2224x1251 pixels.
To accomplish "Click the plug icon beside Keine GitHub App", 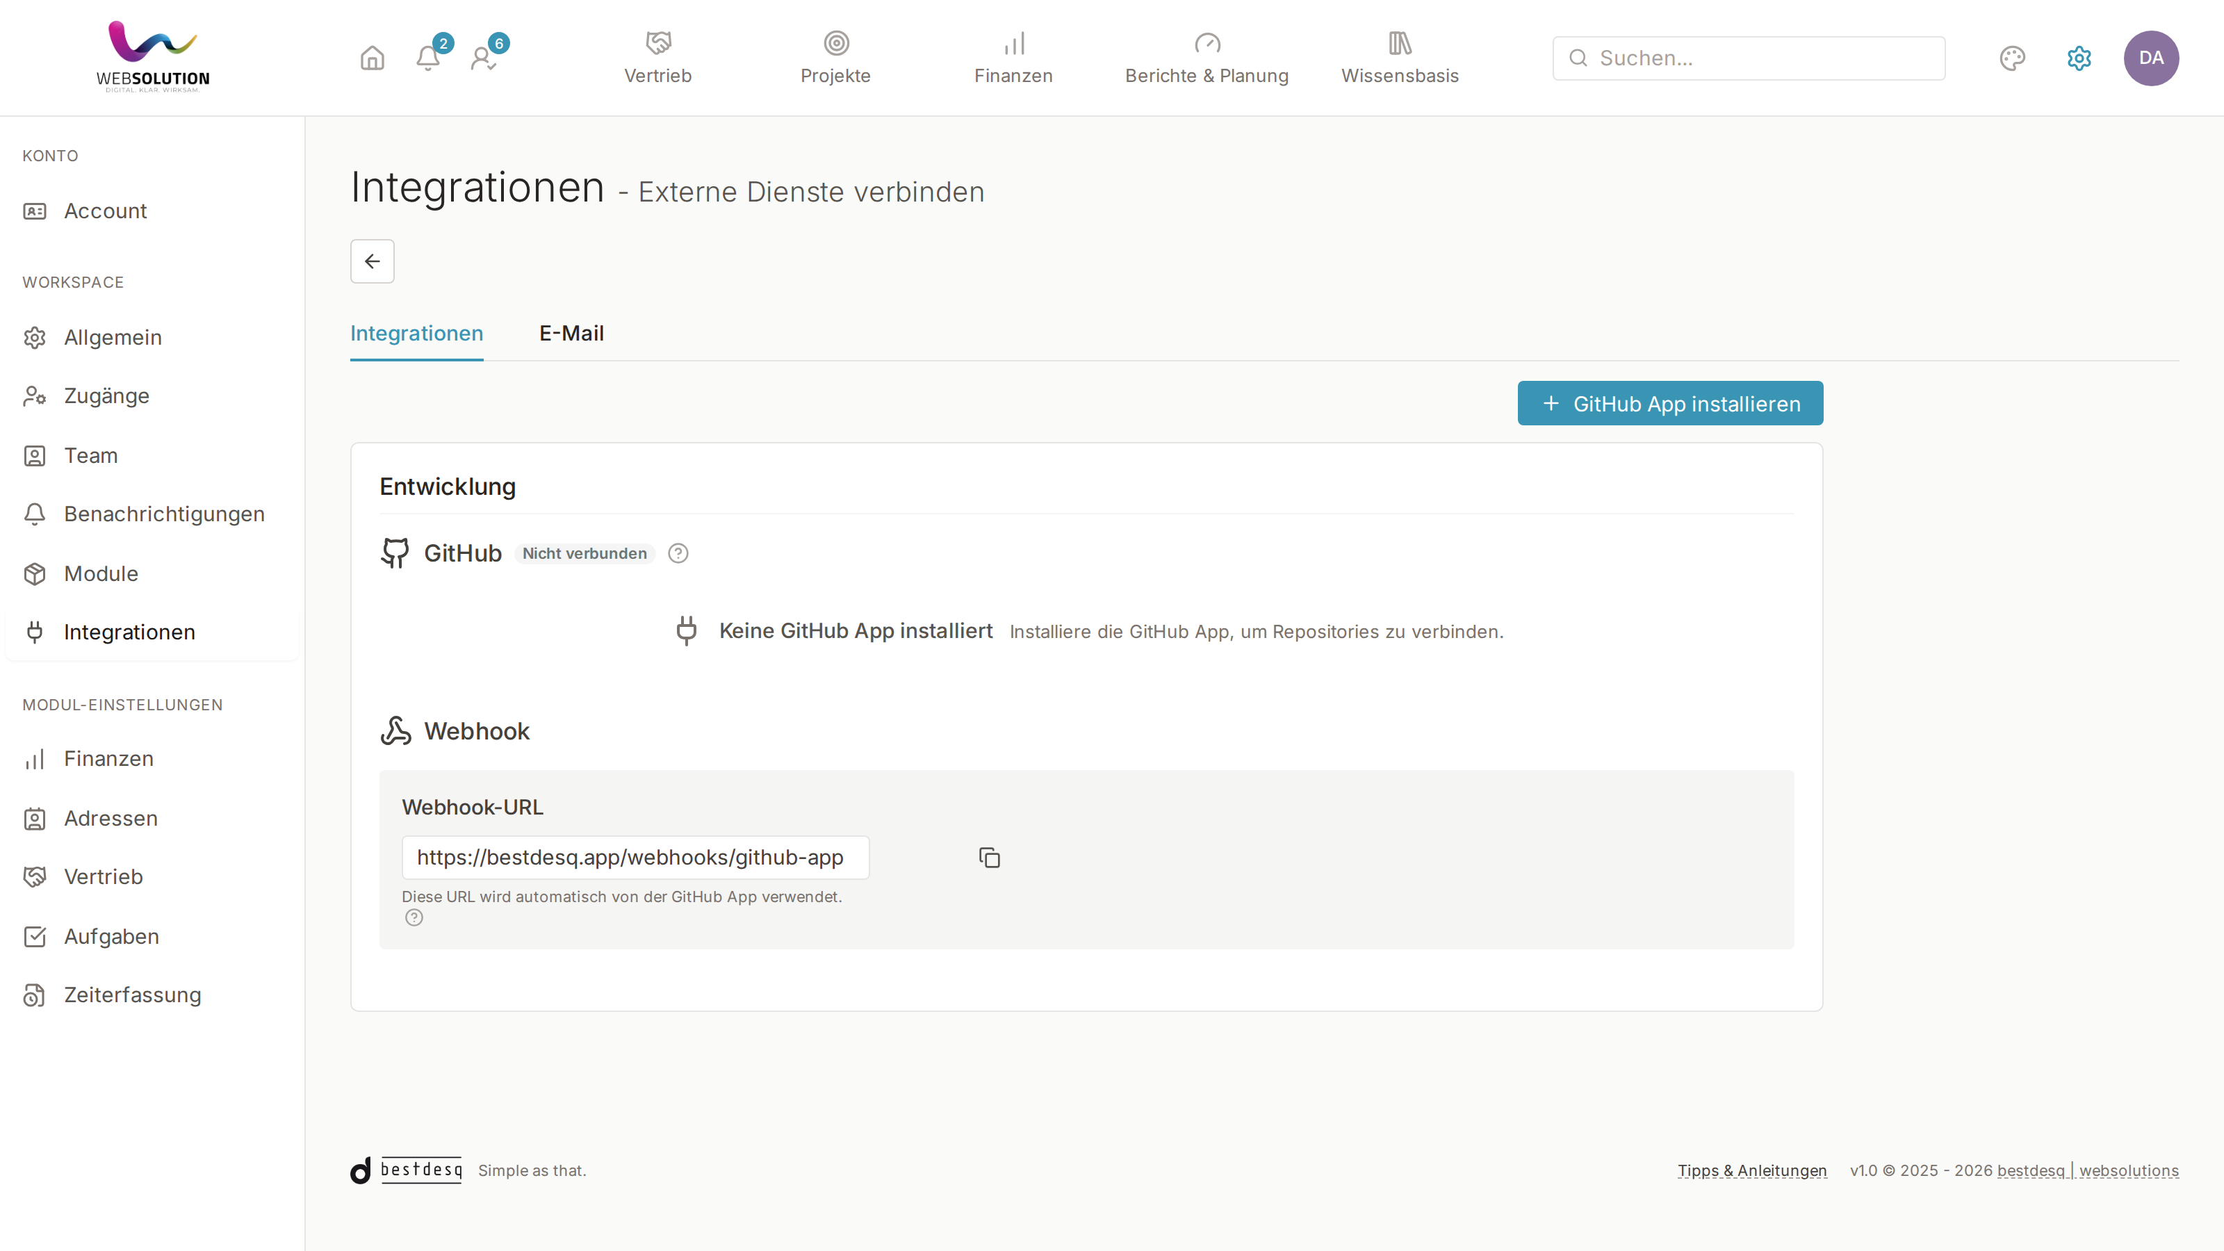I will (687, 631).
